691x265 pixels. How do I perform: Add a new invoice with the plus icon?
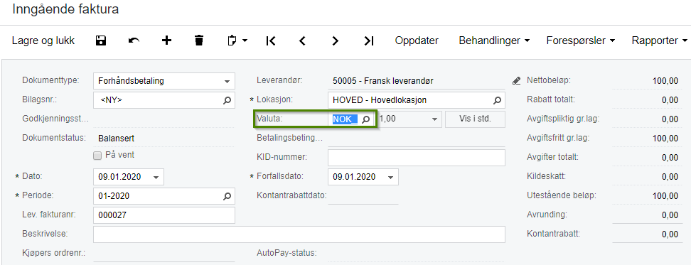166,41
